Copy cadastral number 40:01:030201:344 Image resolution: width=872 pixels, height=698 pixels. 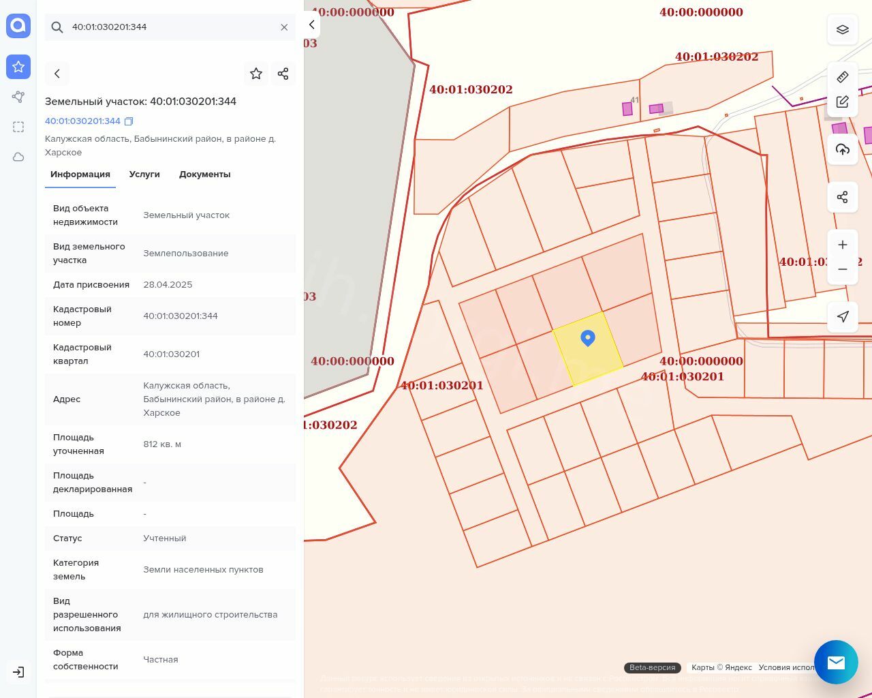point(129,121)
